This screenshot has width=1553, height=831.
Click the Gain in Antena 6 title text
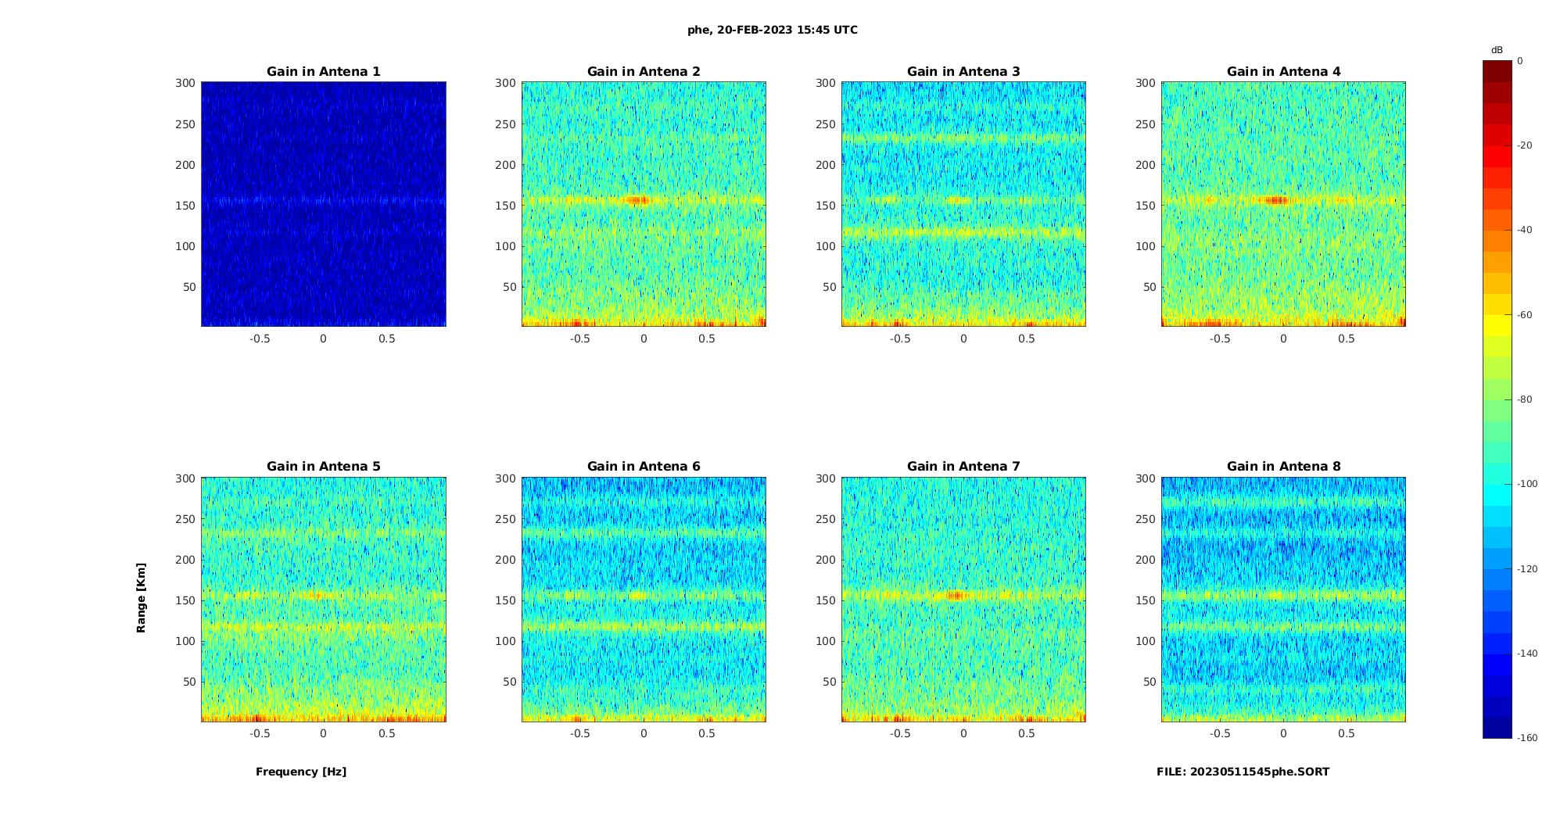point(644,466)
